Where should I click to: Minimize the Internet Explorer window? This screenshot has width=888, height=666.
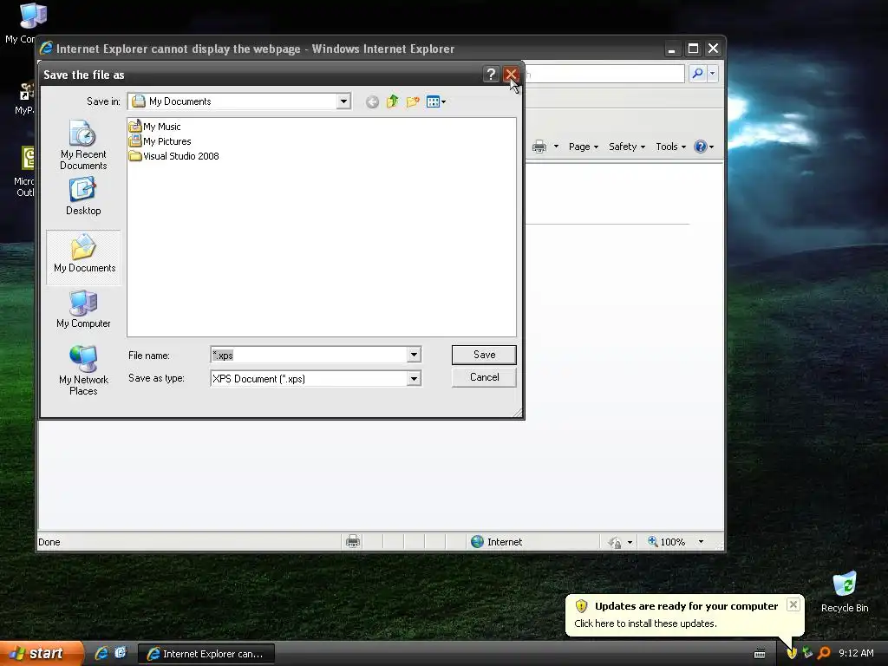pos(671,49)
